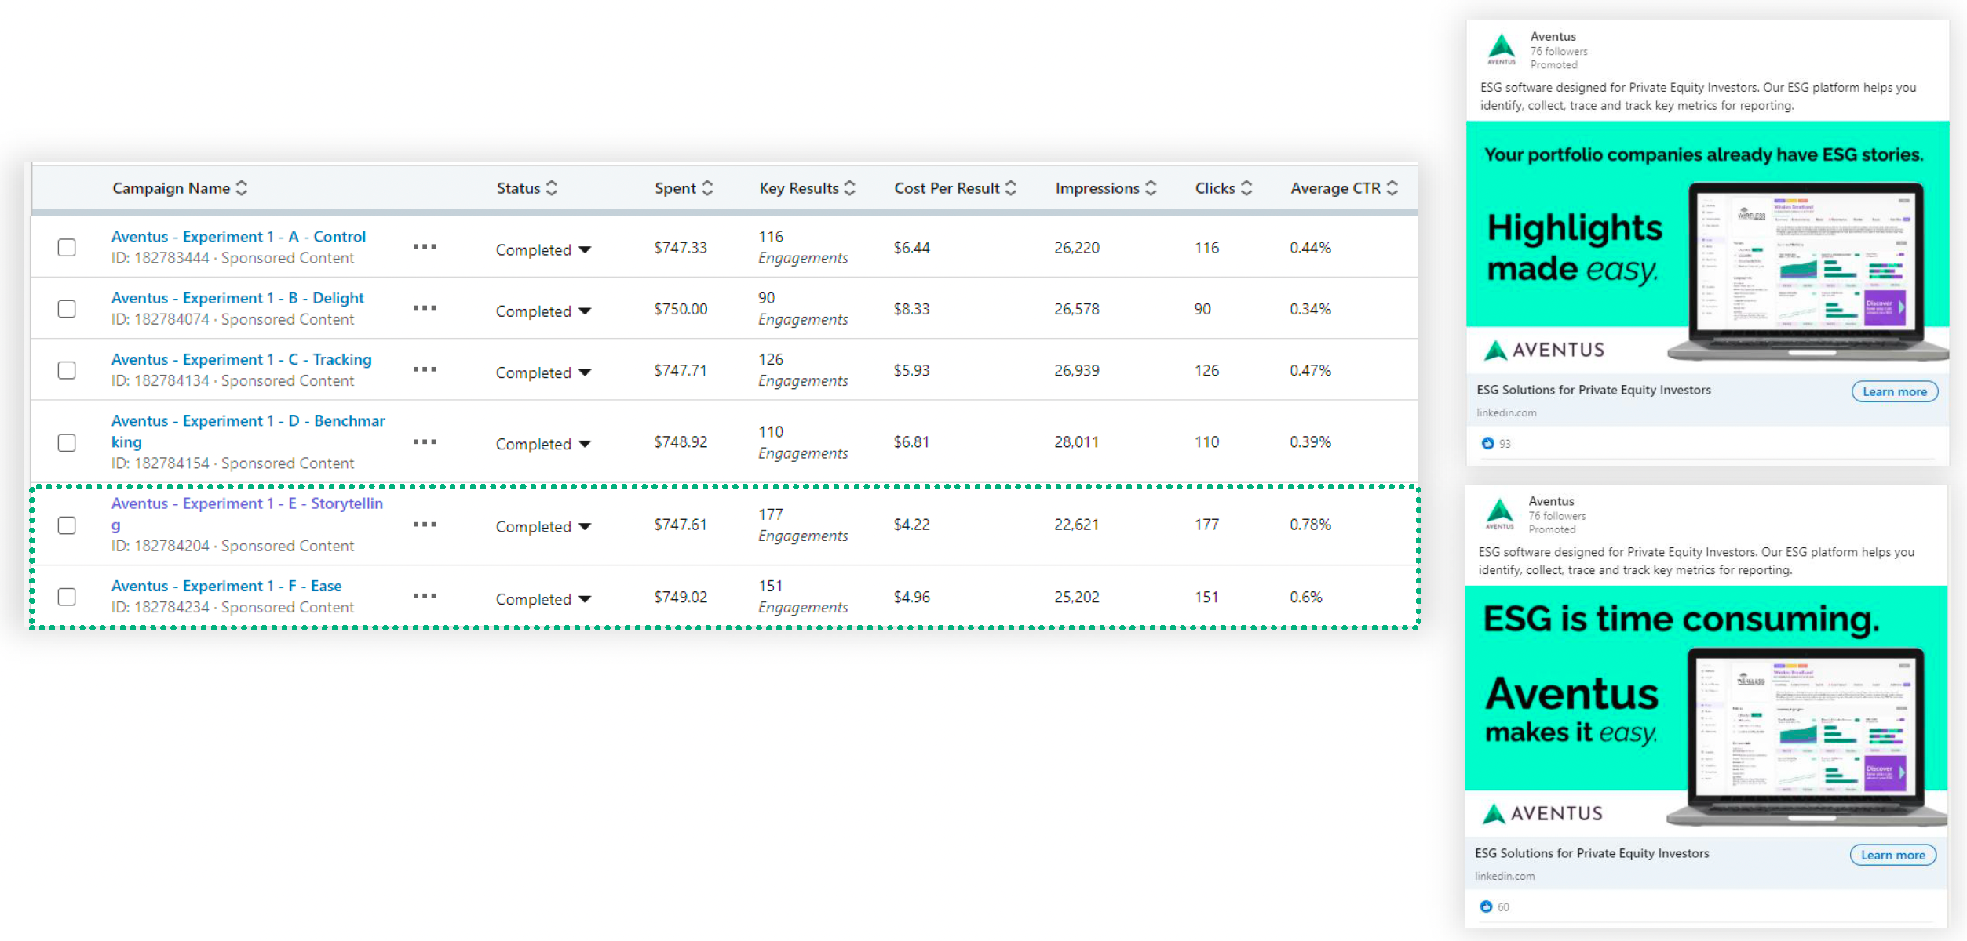Click the Average CTR sort icon

(x=1392, y=188)
